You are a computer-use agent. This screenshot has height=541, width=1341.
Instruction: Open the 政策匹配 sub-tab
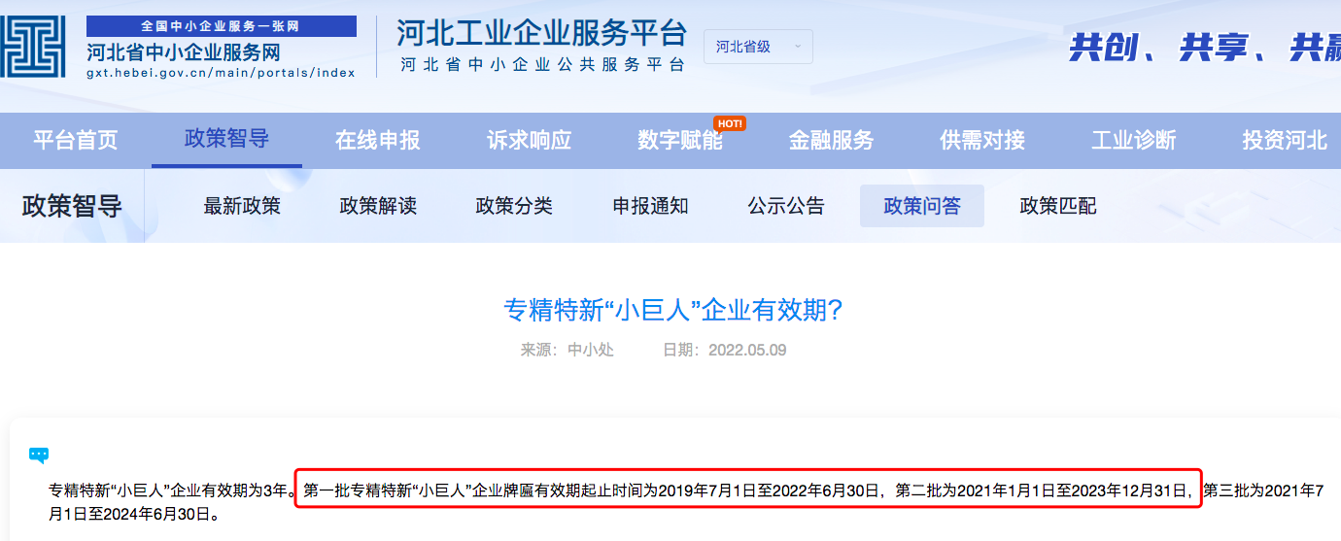point(1058,206)
